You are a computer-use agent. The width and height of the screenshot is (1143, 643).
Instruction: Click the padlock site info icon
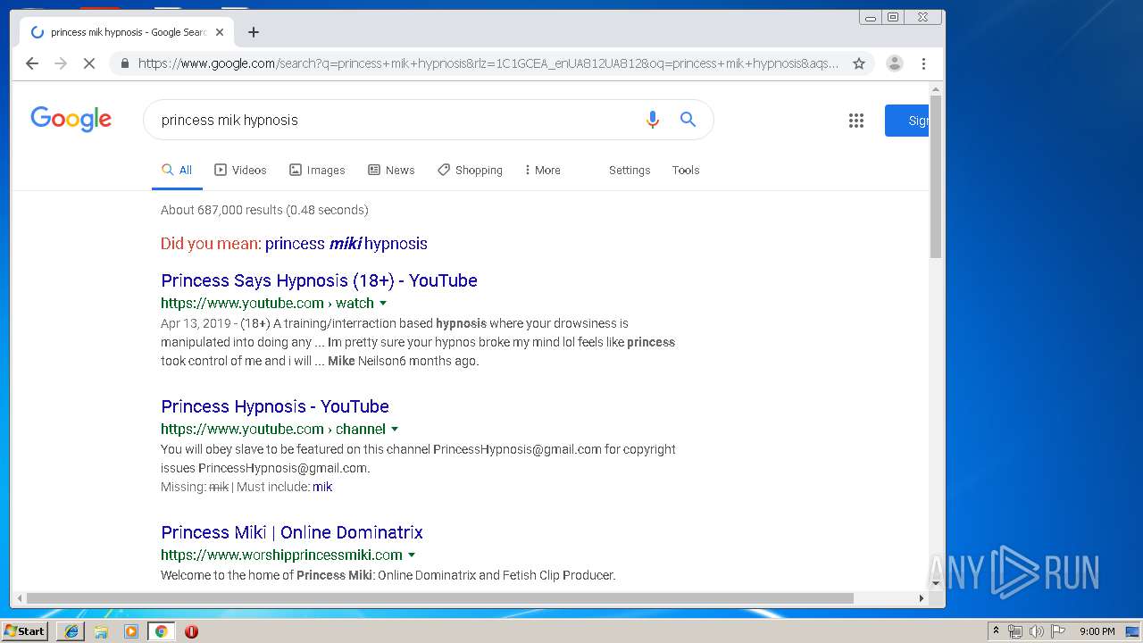124,63
